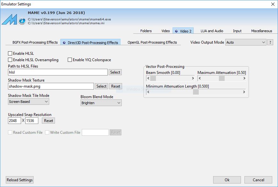The image size is (278, 187).
Task: Click the question mark help button
Action: 270,42
